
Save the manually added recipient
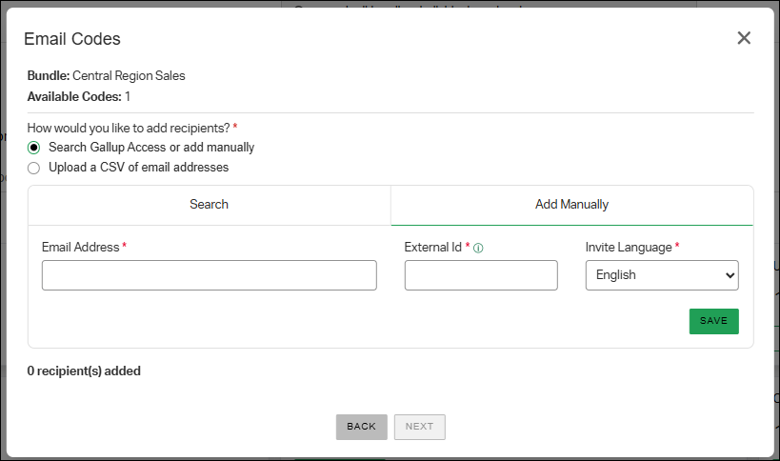[x=714, y=321]
